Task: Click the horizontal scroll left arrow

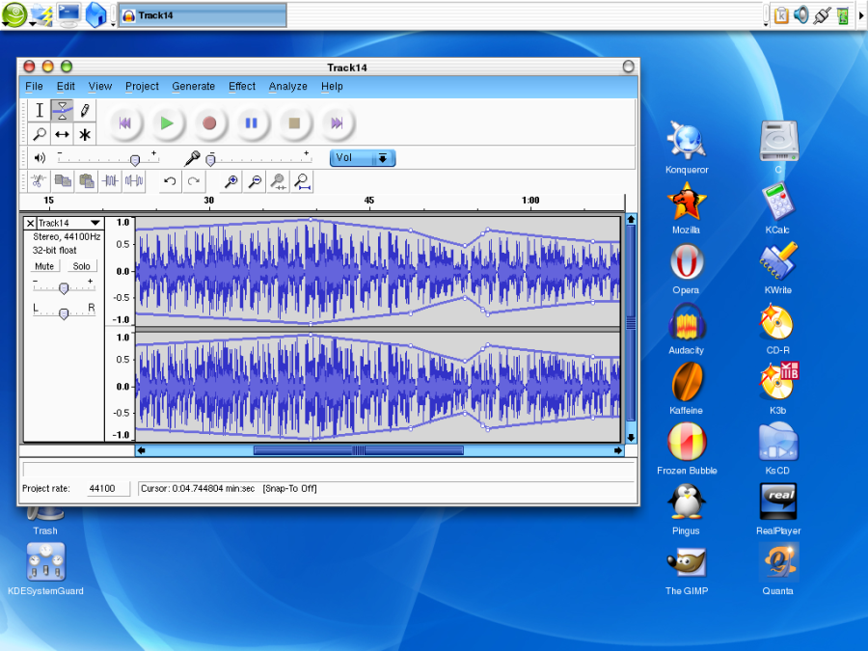Action: click(141, 450)
